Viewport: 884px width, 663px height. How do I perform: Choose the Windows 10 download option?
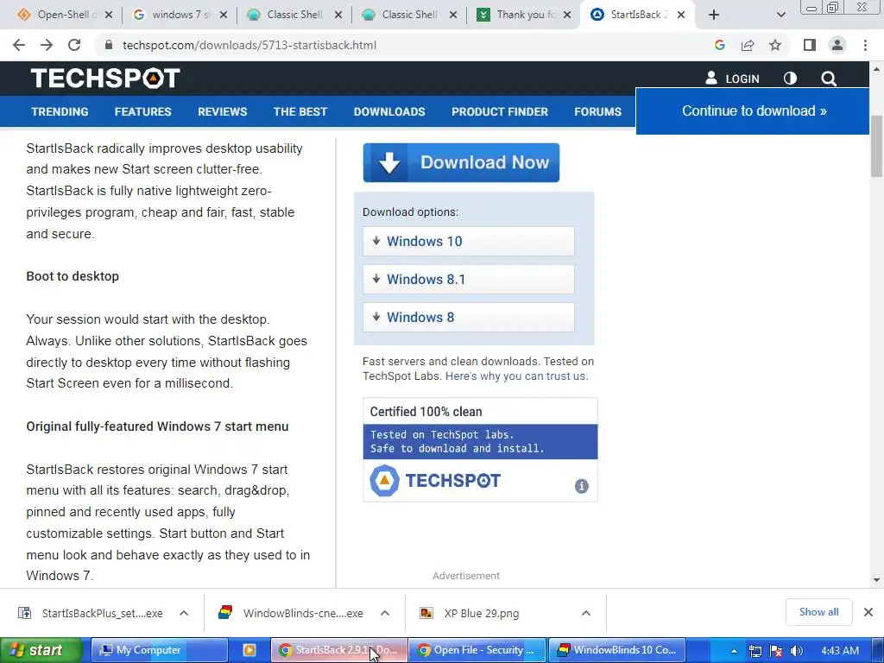(469, 242)
